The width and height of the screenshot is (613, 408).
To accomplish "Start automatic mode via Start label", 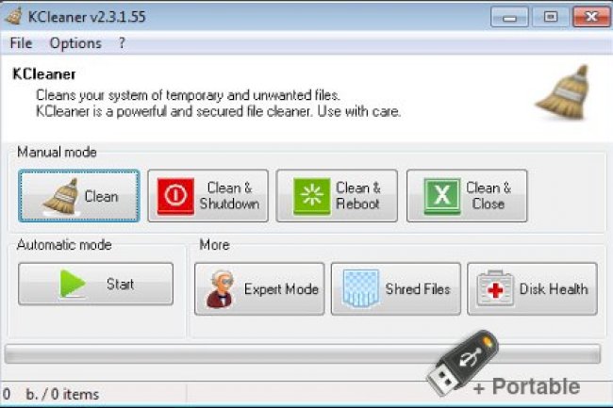I will point(120,284).
